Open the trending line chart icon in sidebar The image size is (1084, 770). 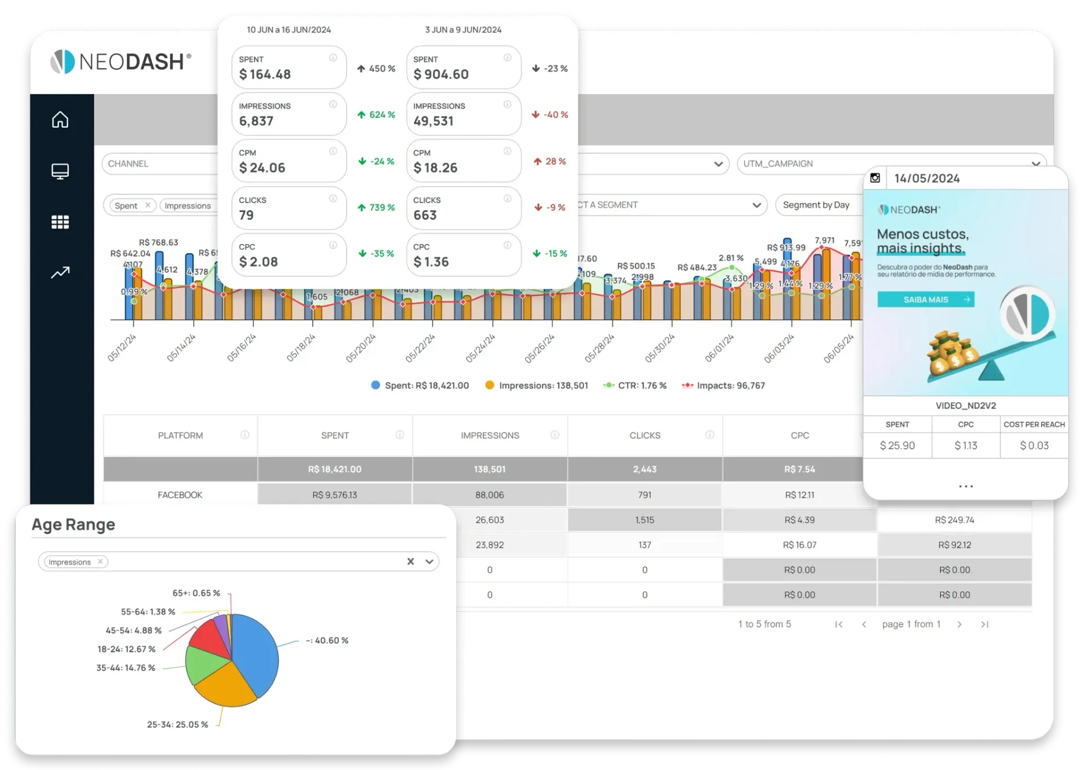tap(60, 273)
